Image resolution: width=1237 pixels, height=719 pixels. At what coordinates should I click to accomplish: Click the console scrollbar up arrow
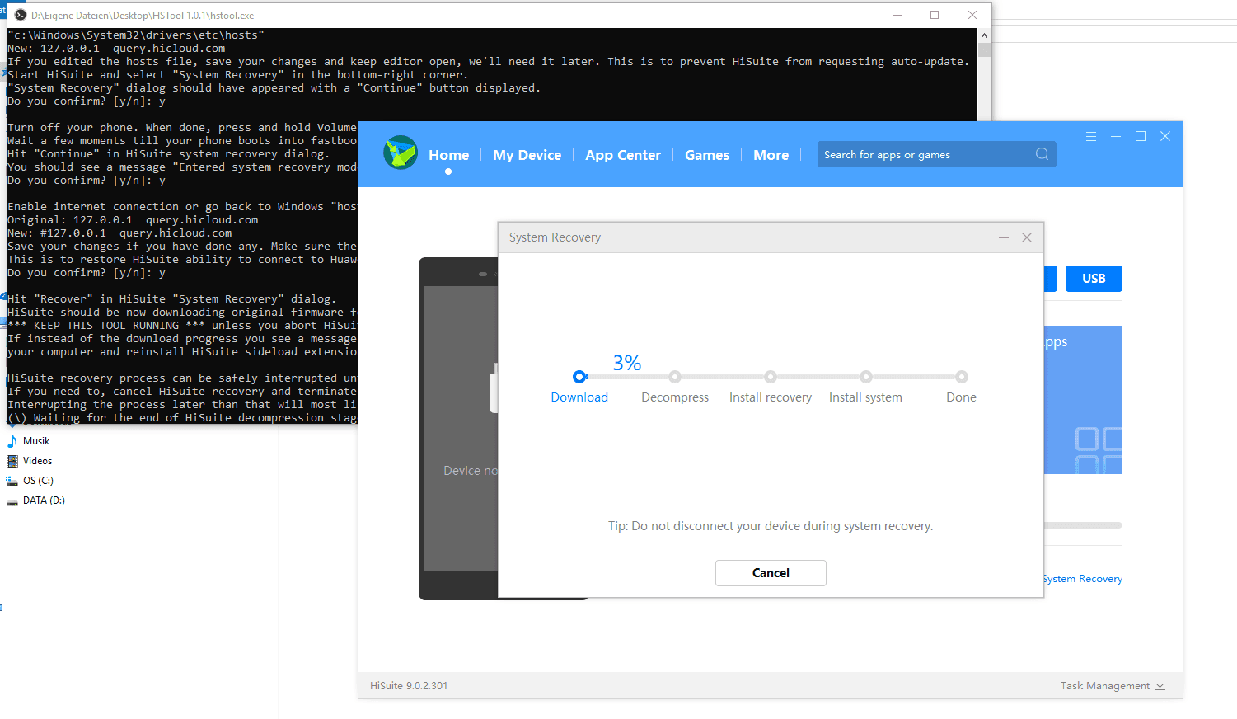[x=984, y=35]
